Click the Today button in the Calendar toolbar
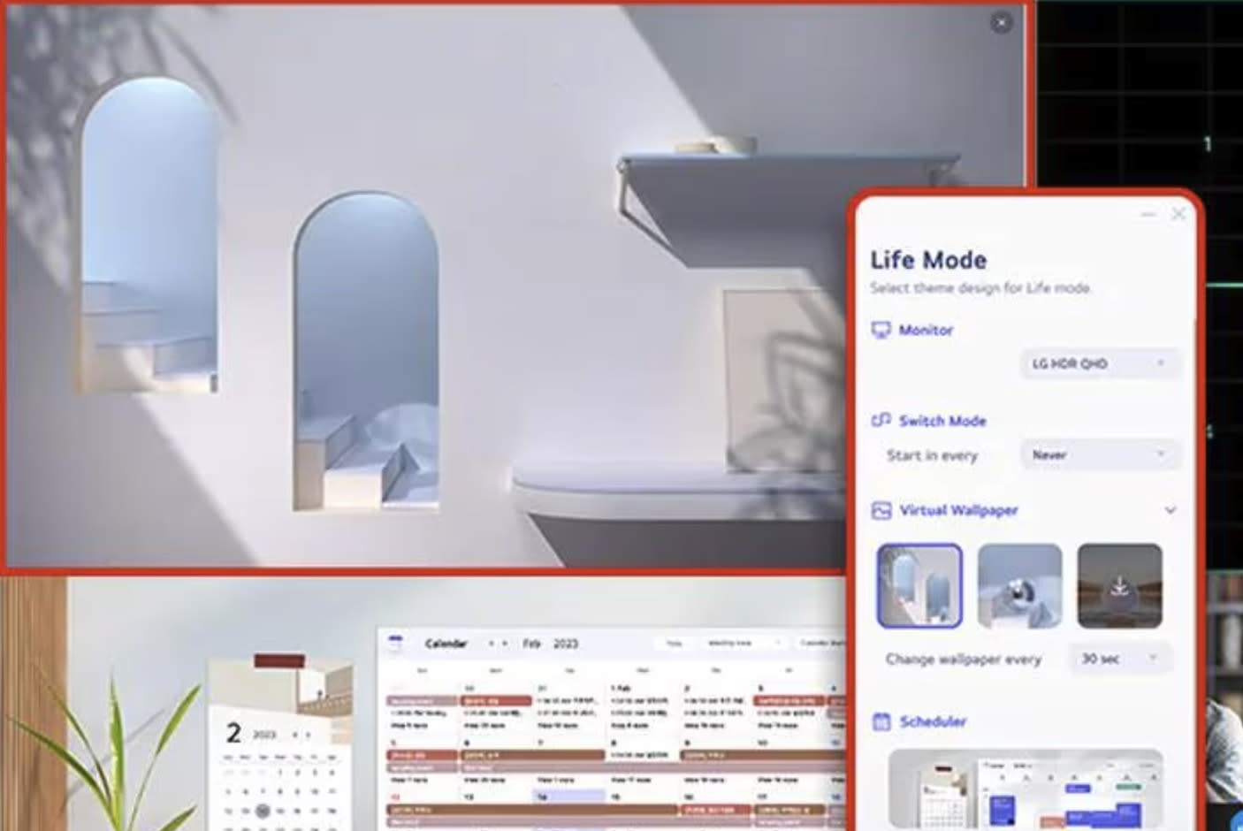This screenshot has height=831, width=1243. pyautogui.click(x=675, y=643)
